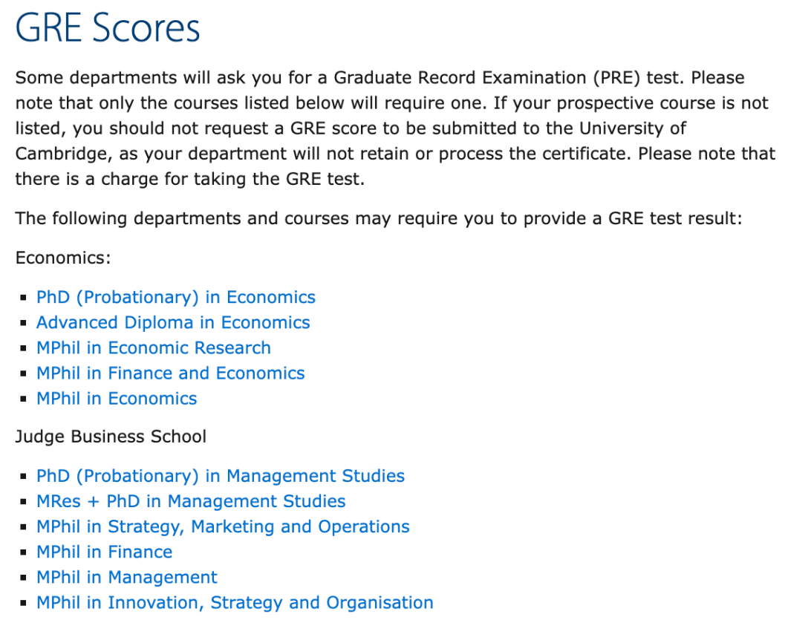The width and height of the screenshot is (785, 620).
Task: Click the 'Judge Business School' section label
Action: click(111, 436)
